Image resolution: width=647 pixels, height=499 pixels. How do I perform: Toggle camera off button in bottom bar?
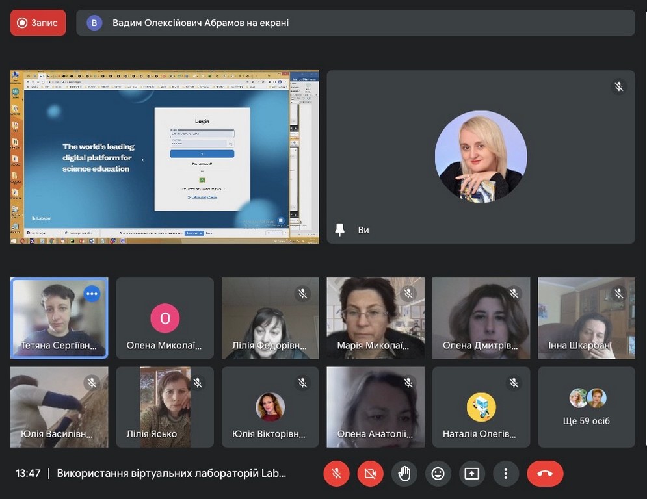click(x=370, y=474)
